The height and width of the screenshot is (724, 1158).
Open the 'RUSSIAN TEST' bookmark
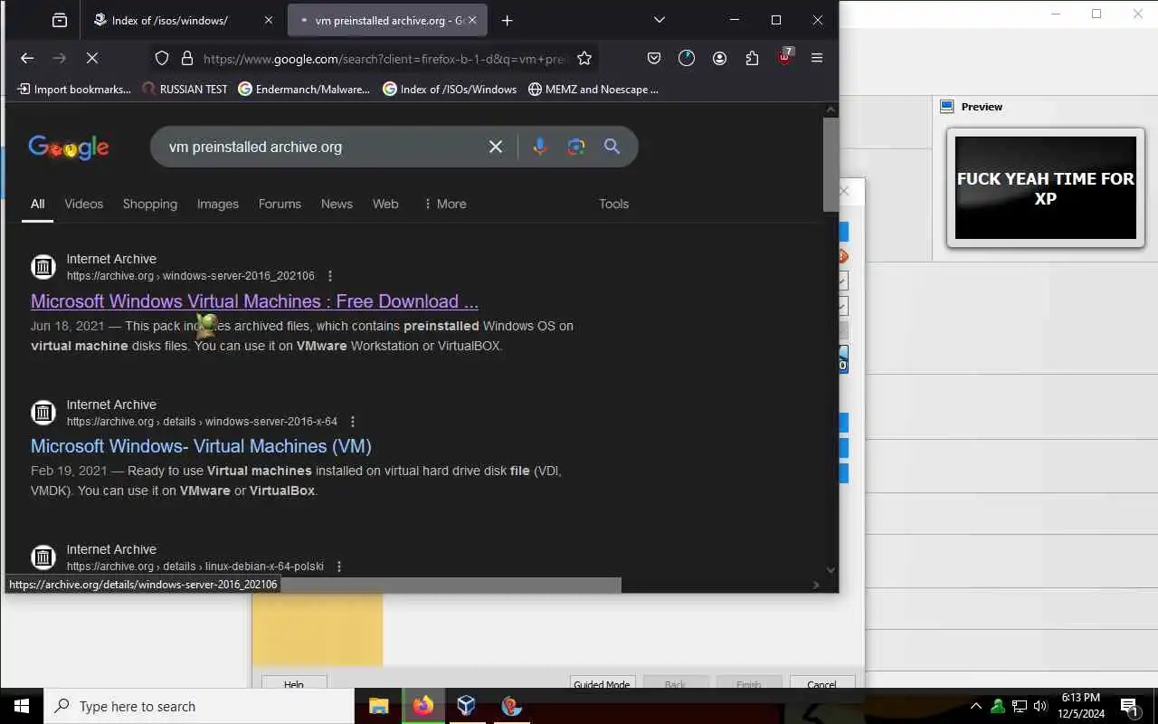click(x=185, y=89)
